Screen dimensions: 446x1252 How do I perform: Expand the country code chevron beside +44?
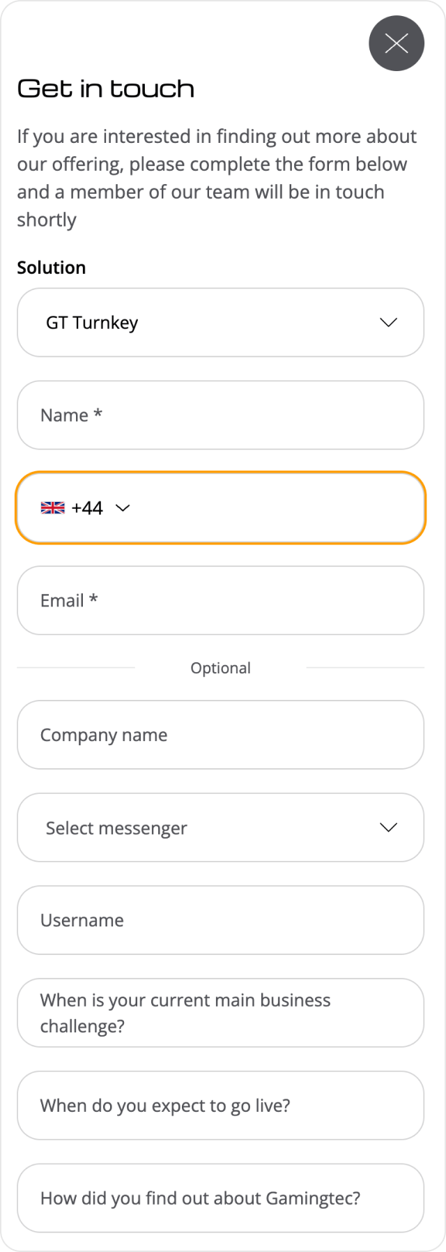pos(123,508)
